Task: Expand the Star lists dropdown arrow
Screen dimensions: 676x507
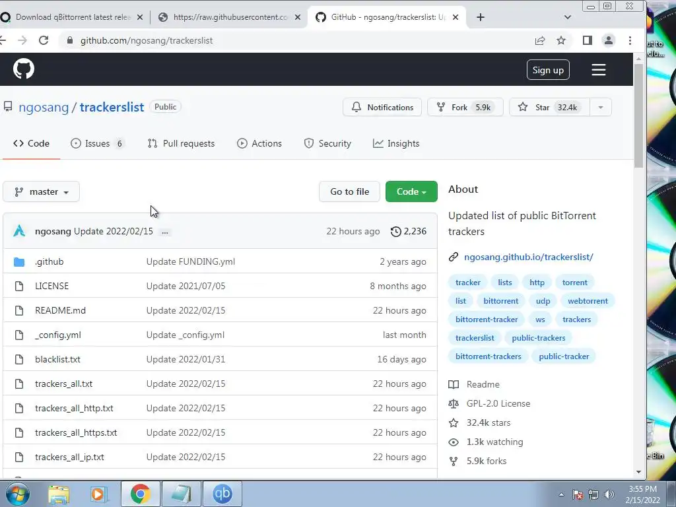Action: [601, 108]
